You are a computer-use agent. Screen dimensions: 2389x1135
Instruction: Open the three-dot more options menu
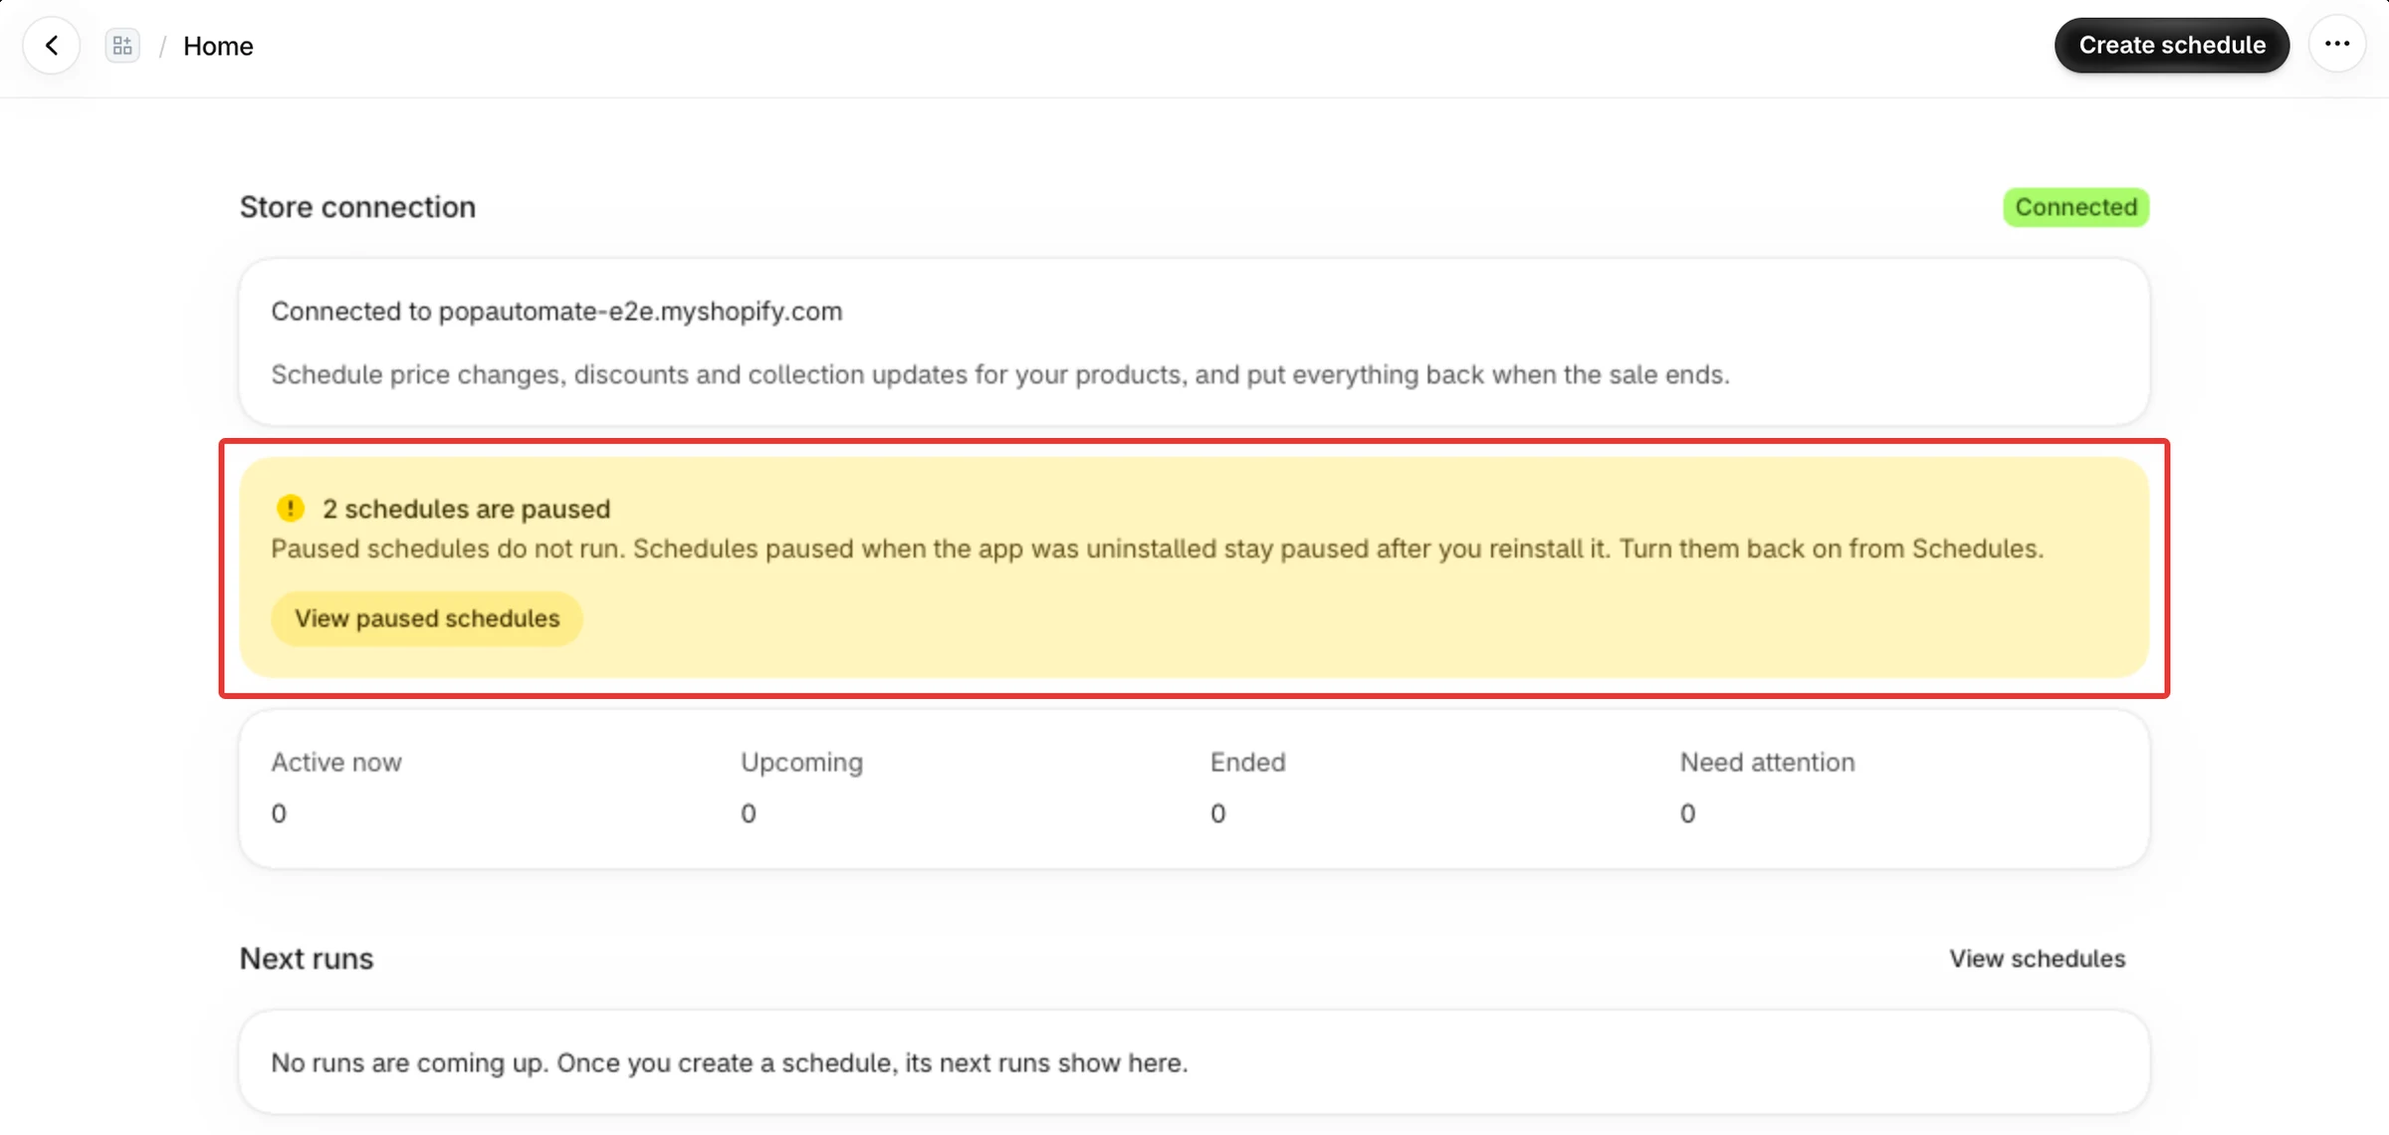pos(2337,45)
